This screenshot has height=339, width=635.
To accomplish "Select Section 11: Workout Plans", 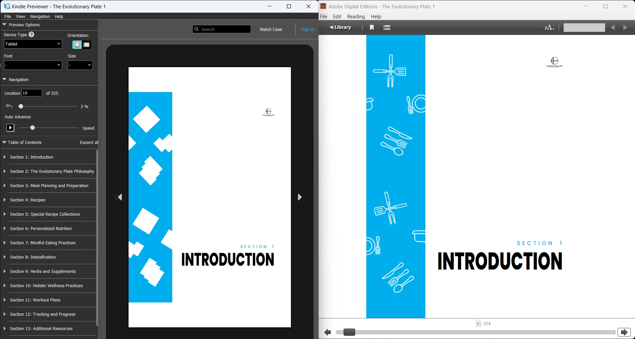I will 35,300.
